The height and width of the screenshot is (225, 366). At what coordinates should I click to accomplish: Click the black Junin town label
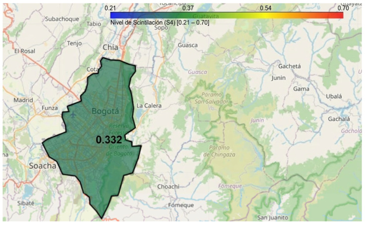click(x=279, y=78)
